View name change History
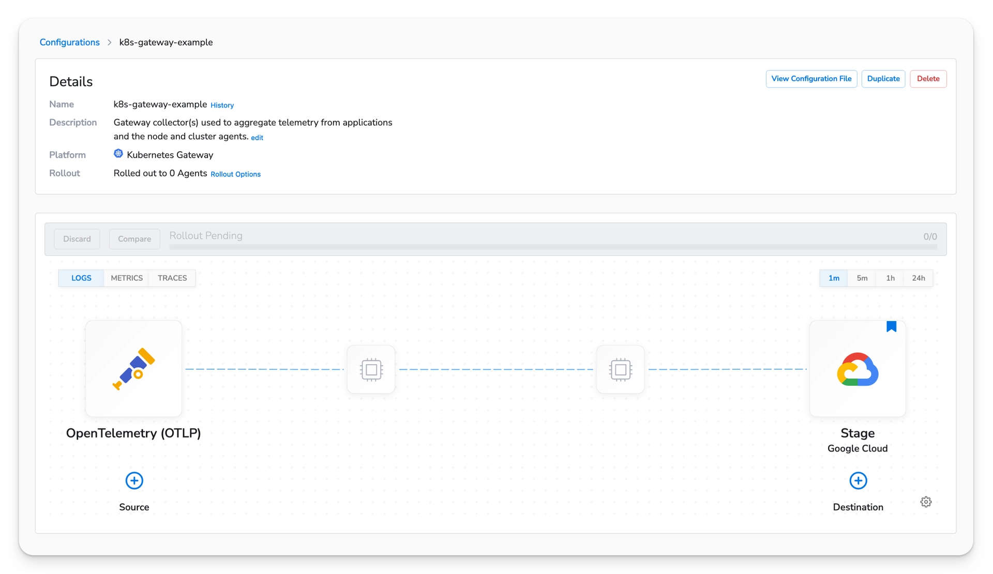 click(221, 105)
